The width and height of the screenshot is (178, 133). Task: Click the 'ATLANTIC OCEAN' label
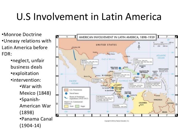[161, 57]
